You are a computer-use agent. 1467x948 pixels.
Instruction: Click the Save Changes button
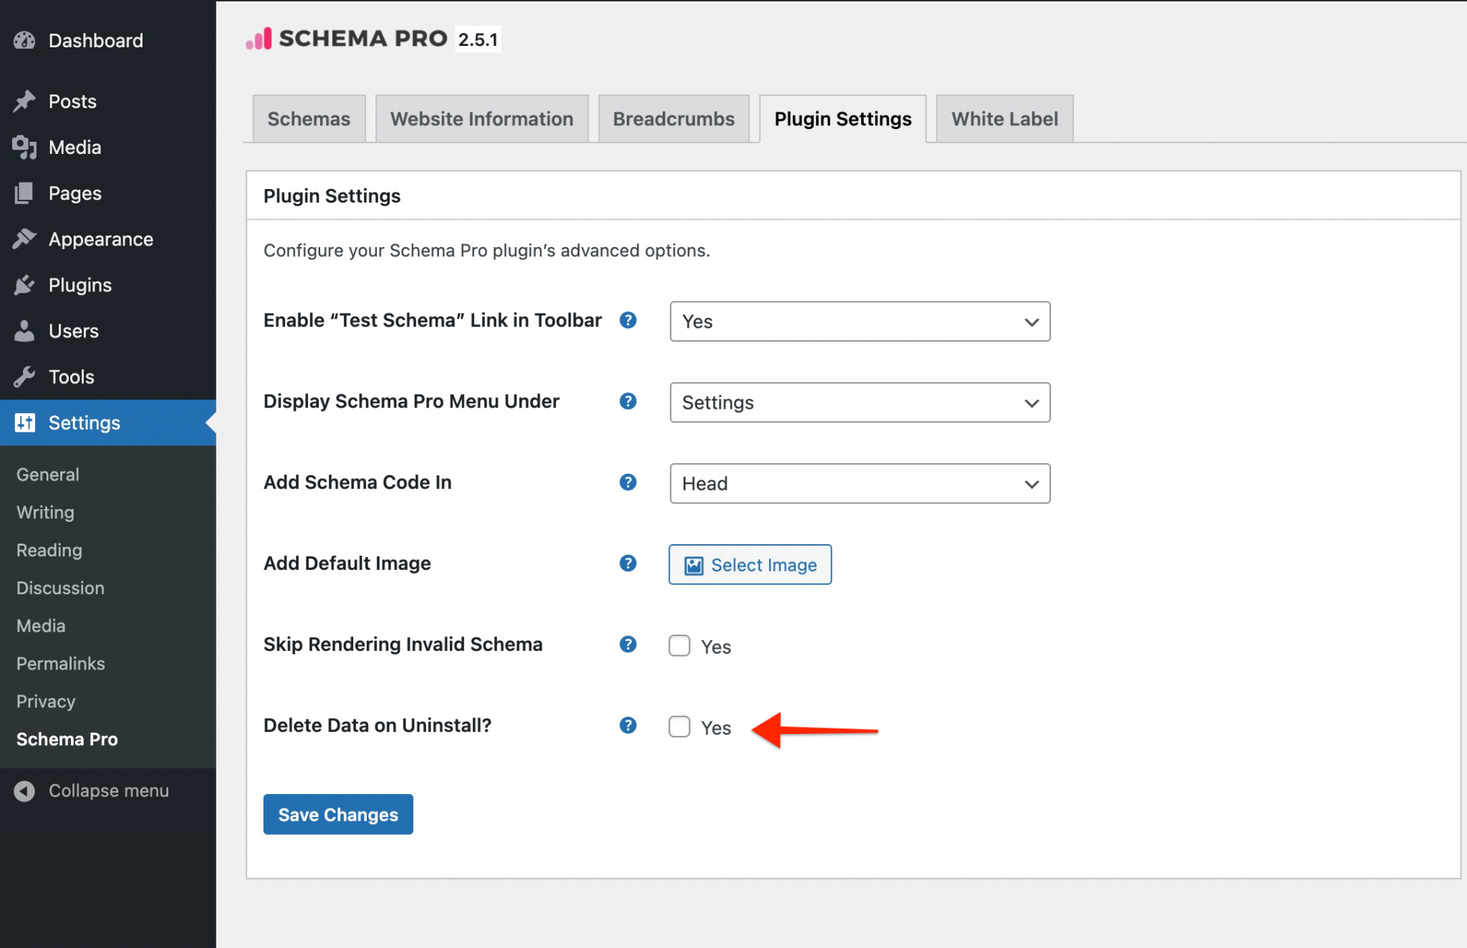pyautogui.click(x=337, y=814)
